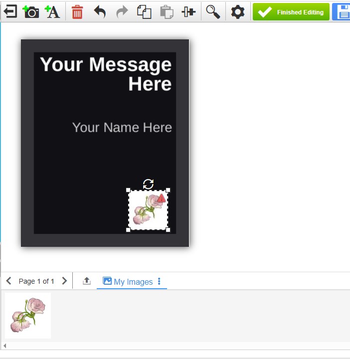Open the My Images tab
This screenshot has height=359, width=350.
point(128,281)
